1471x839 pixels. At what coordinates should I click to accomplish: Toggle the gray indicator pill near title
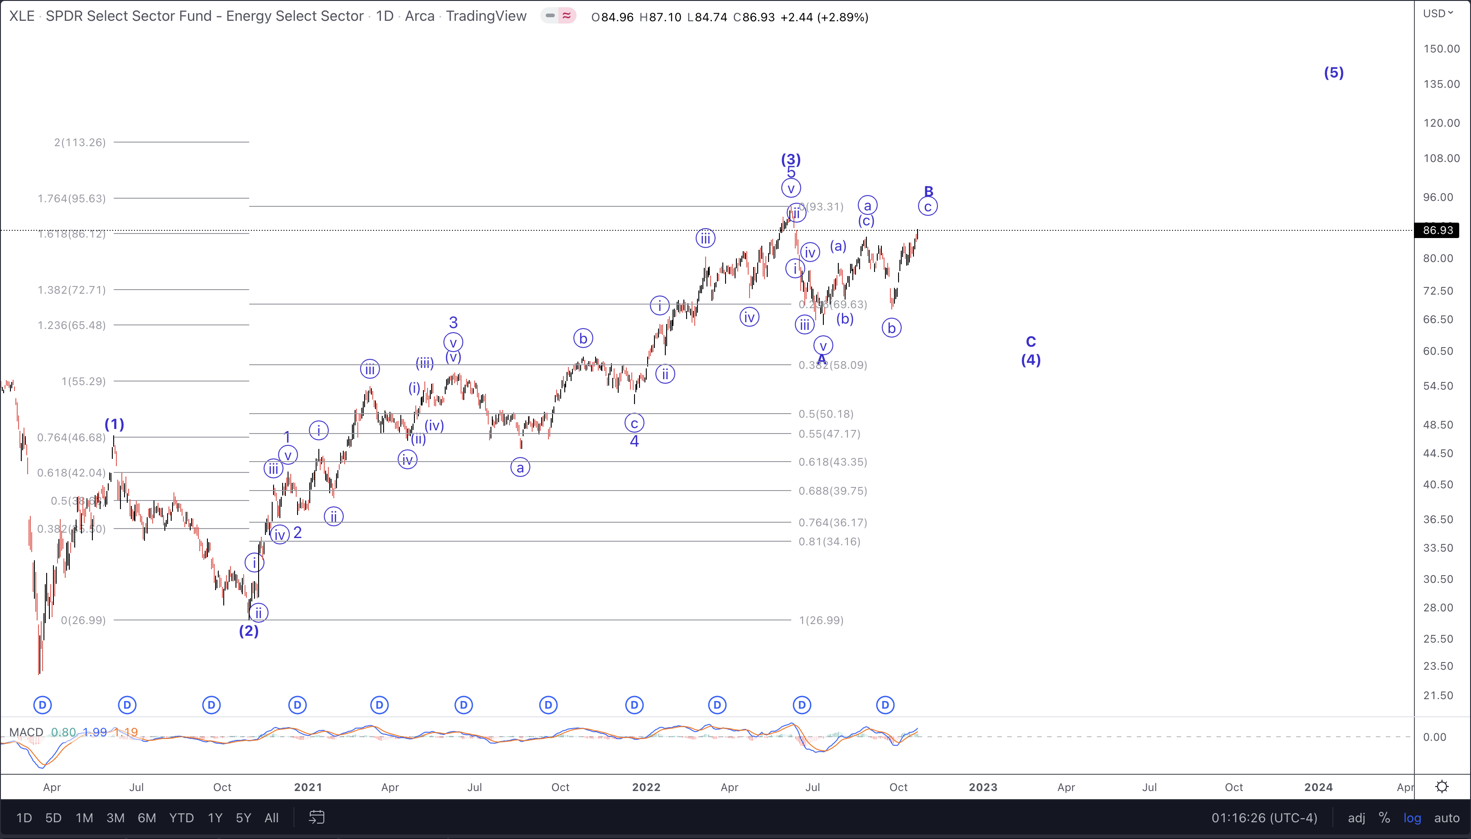click(549, 16)
